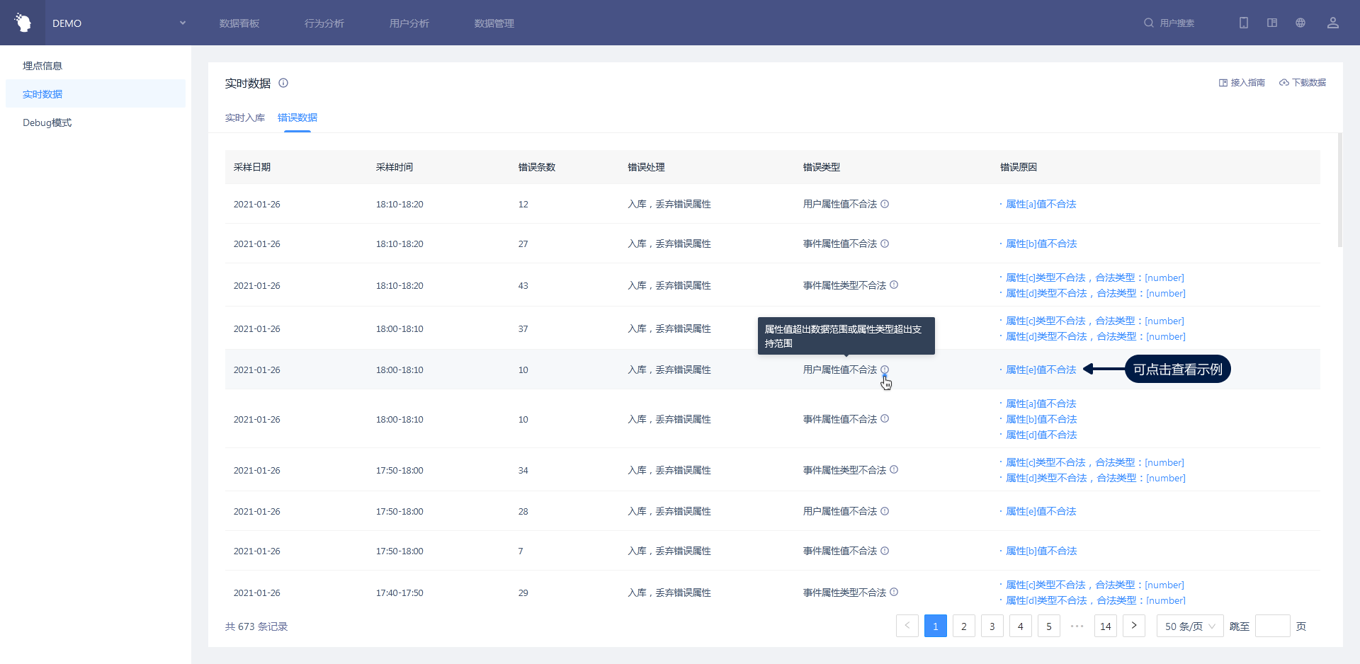Open the user account profile icon

1332,23
